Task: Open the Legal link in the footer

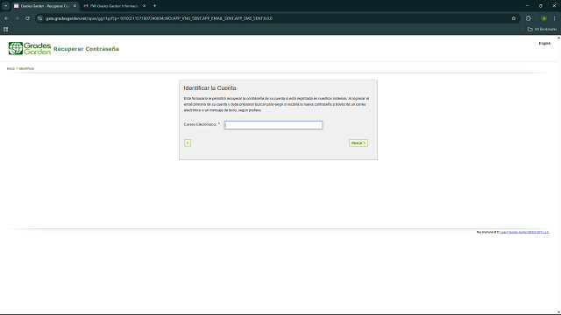Action: pos(504,232)
